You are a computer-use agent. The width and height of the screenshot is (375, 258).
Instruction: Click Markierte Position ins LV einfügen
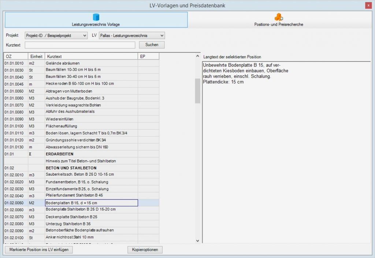39,250
